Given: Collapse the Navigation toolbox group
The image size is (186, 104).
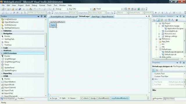Looking at the screenshot, I should click(2, 34).
